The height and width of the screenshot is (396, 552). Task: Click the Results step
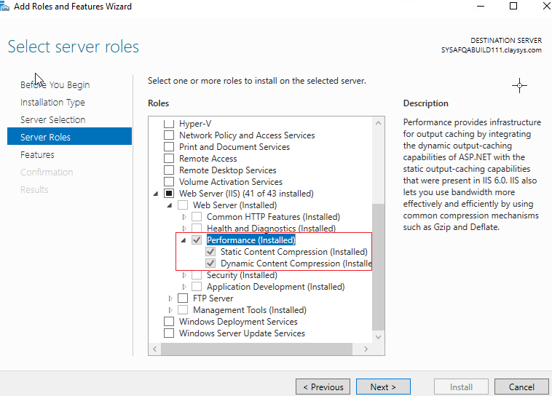(x=34, y=189)
